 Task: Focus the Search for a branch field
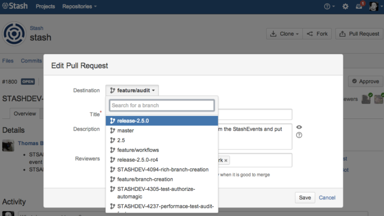pos(162,105)
